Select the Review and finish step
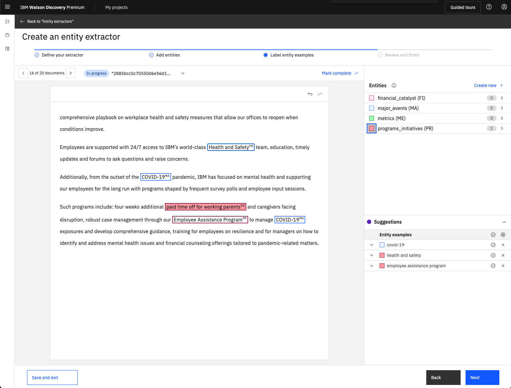Viewport: 511px width, 388px height. (402, 55)
